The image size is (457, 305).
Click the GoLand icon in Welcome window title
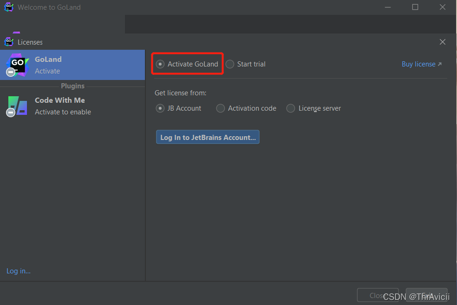[9, 7]
